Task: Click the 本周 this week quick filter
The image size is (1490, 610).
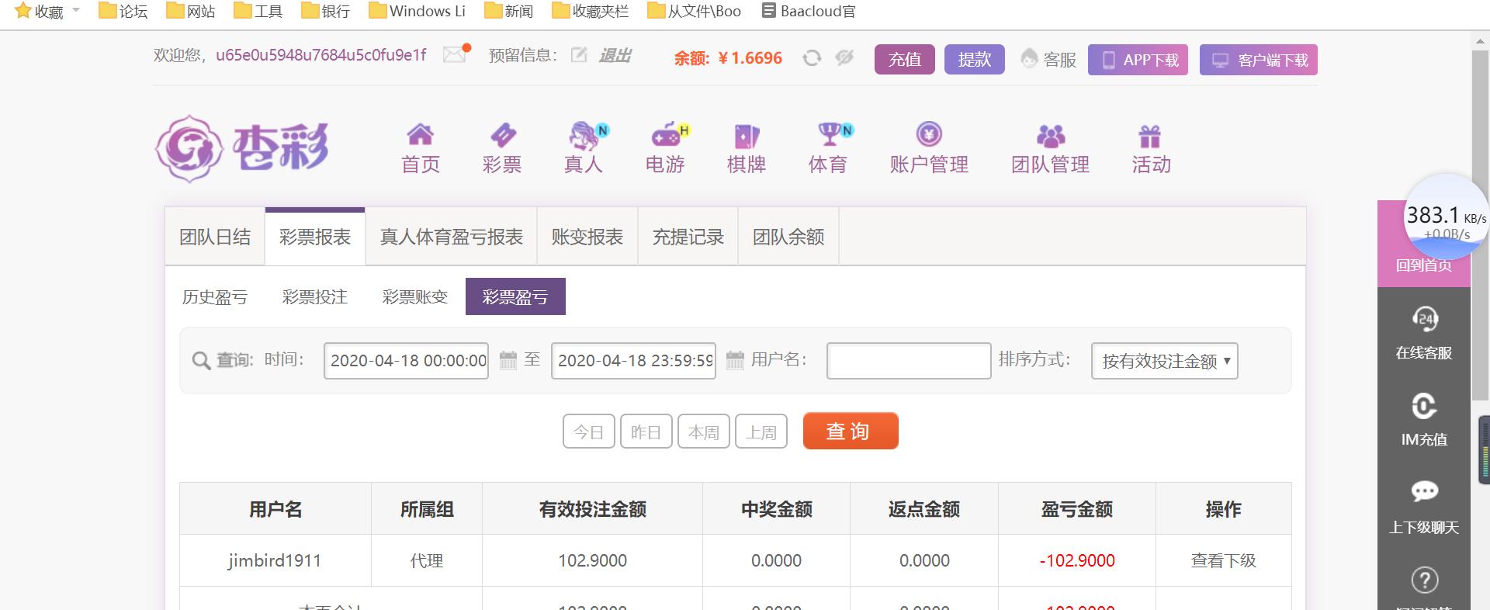Action: click(704, 432)
